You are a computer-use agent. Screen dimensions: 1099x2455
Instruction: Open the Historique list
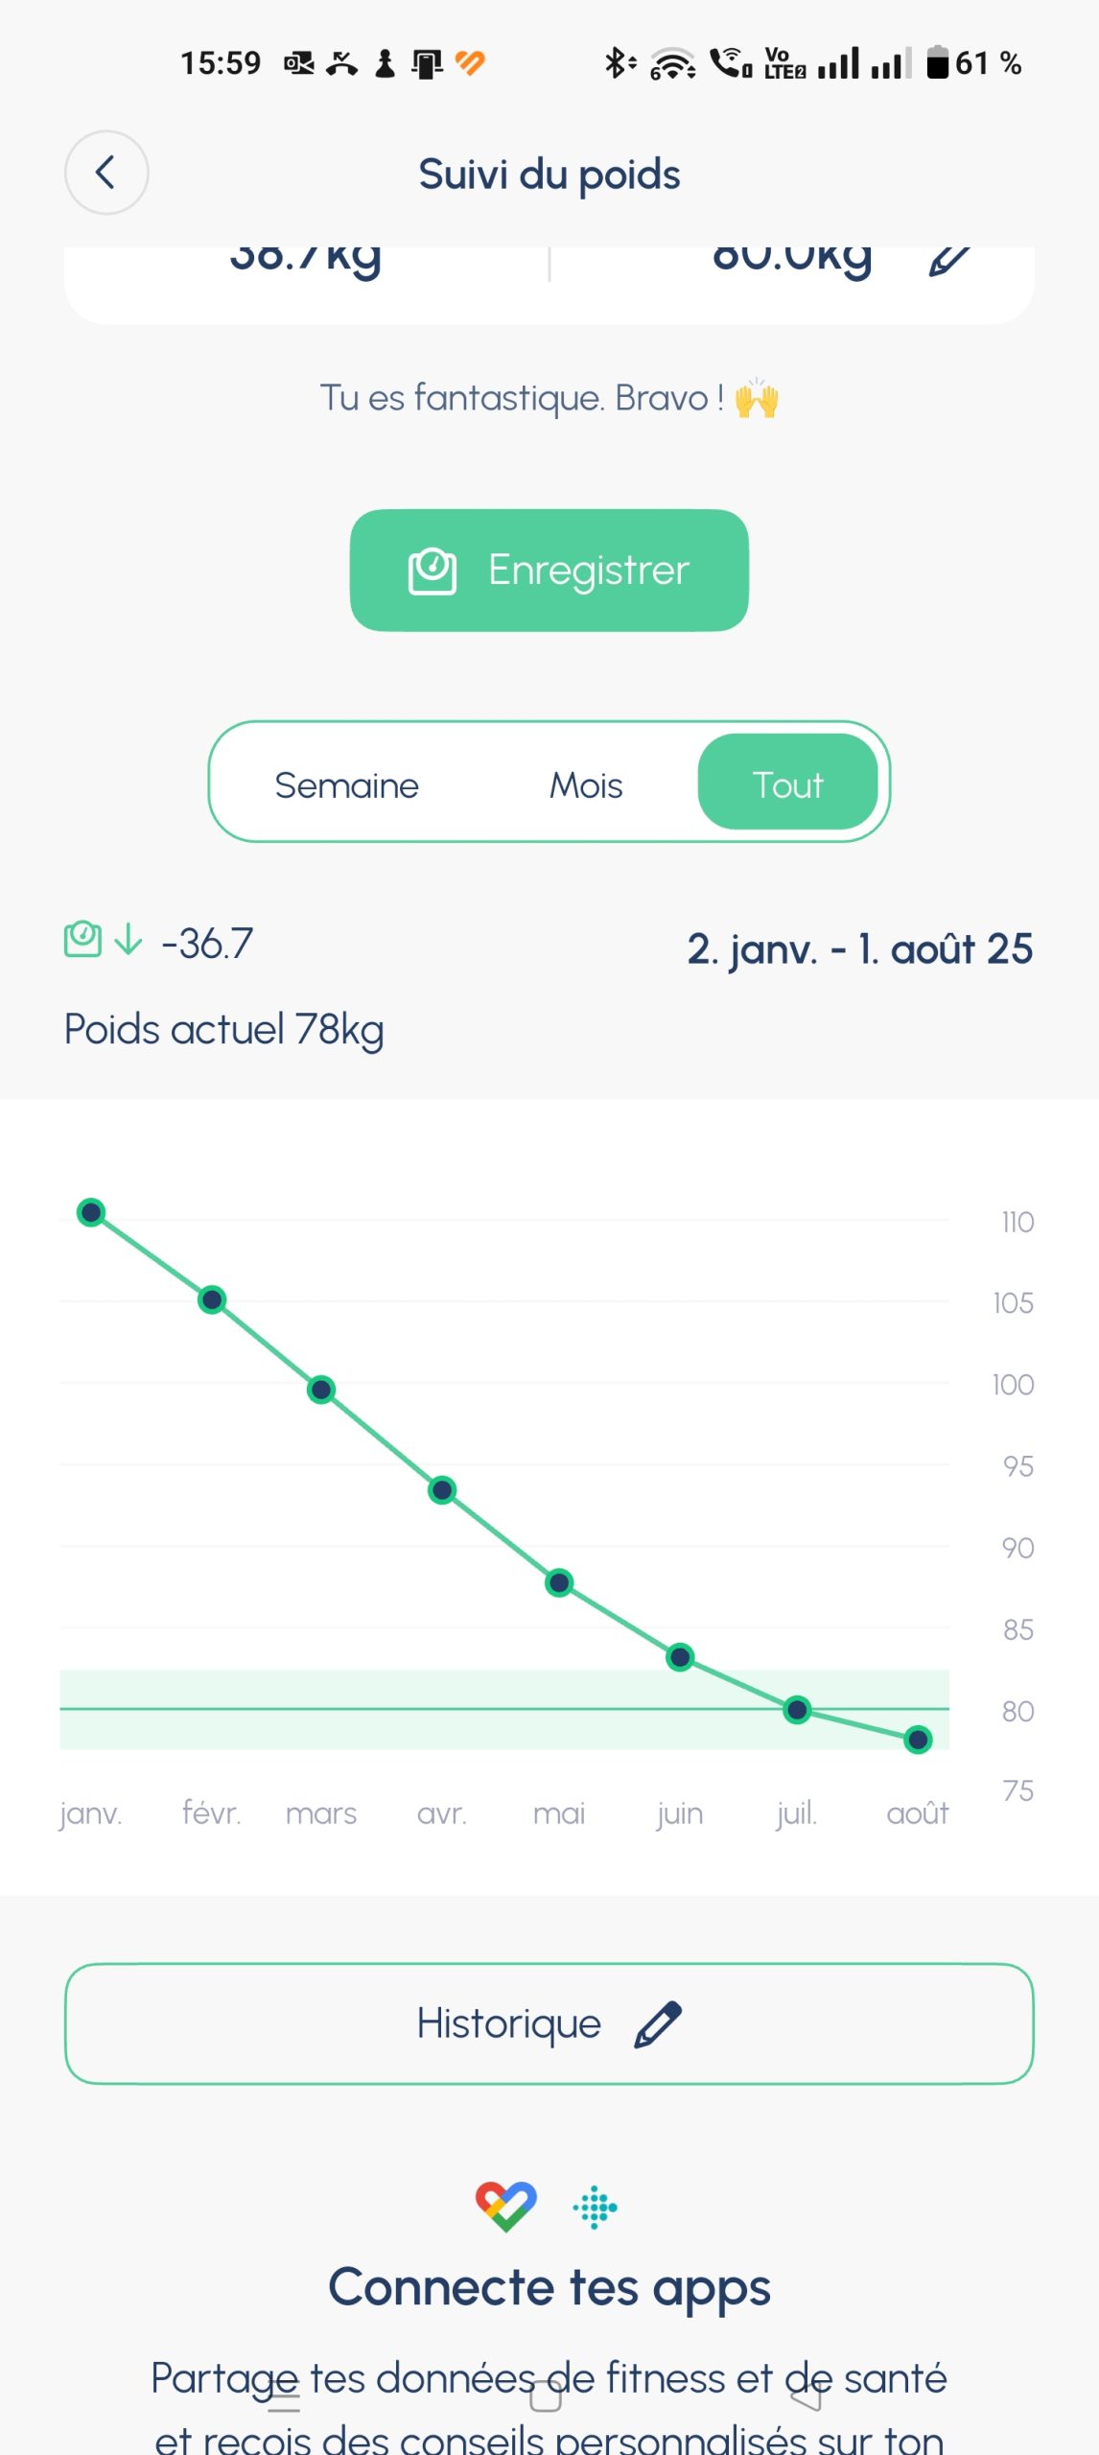(549, 2023)
